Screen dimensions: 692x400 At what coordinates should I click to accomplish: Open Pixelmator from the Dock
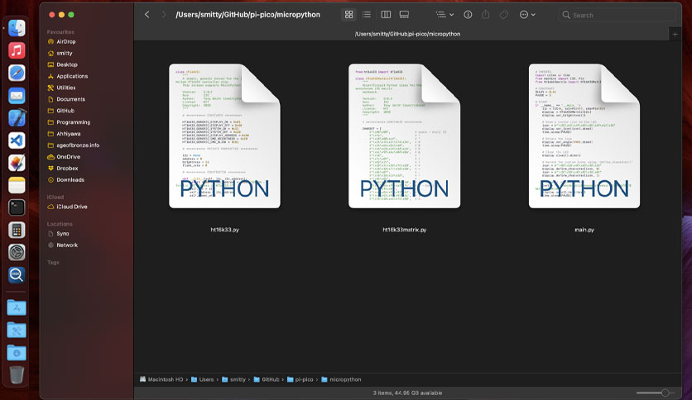click(x=17, y=163)
